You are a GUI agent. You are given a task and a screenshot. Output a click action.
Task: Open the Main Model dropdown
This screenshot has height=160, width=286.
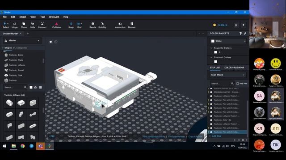(x=228, y=75)
